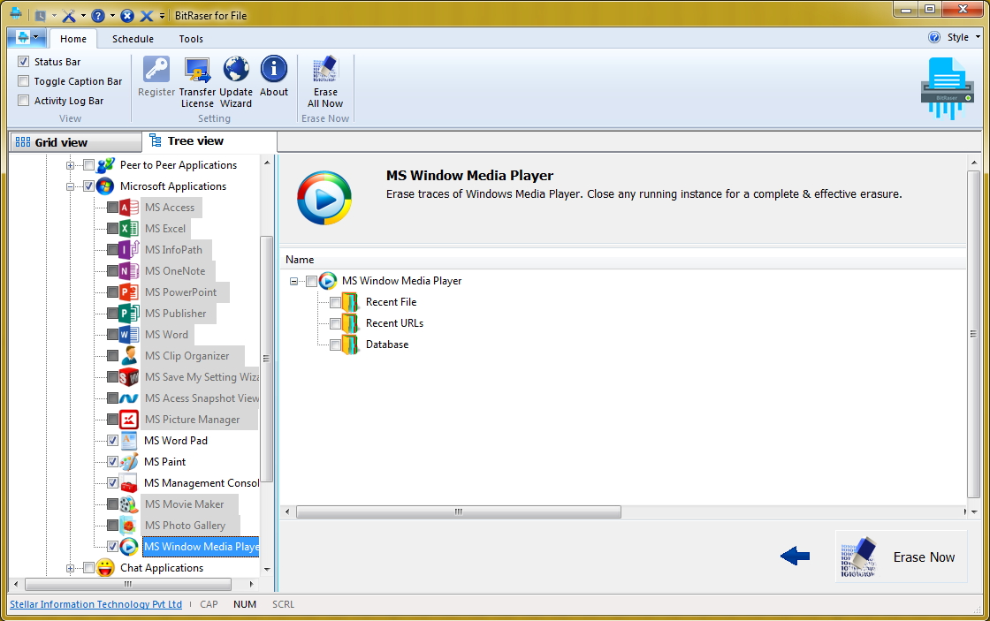990x621 pixels.
Task: Enable the Activity Log Bar checkbox
Action: tap(22, 100)
